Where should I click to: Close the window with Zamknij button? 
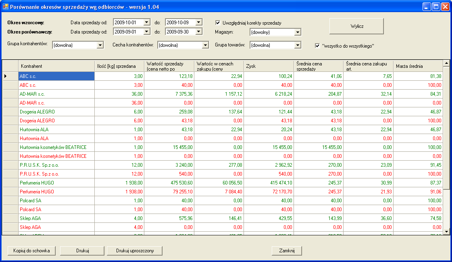point(287,251)
